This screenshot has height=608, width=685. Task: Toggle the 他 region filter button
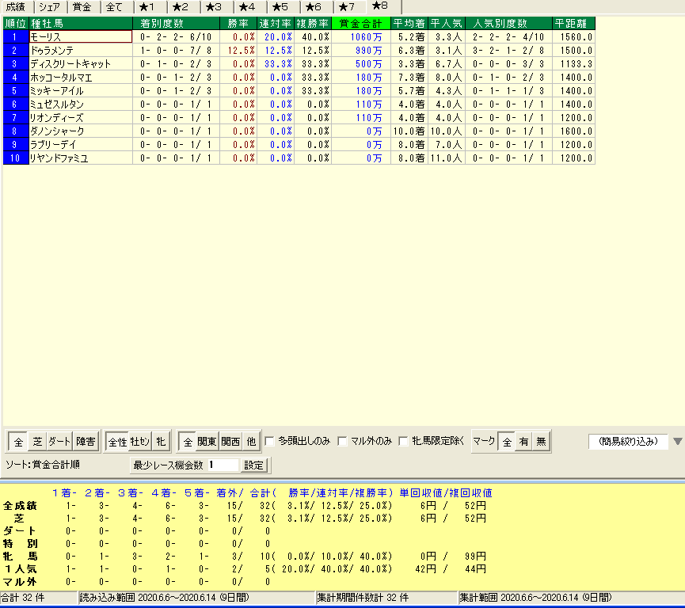(251, 442)
